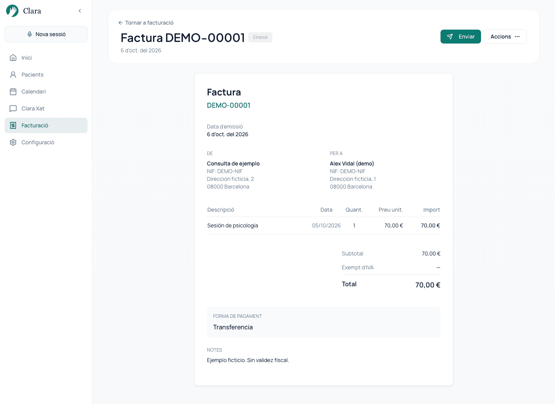Viewport: 555px width, 404px height.
Task: Click the Clara hand logo icon
Action: [12, 11]
